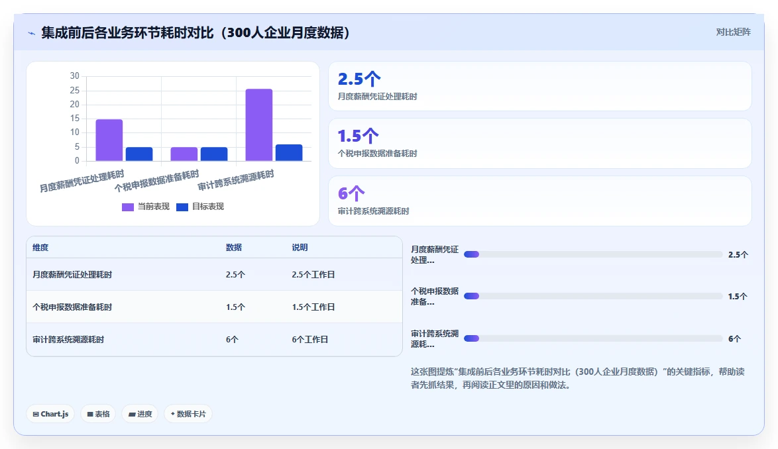Click the small trend icon beside the title
This screenshot has height=449, width=778.
(31, 34)
